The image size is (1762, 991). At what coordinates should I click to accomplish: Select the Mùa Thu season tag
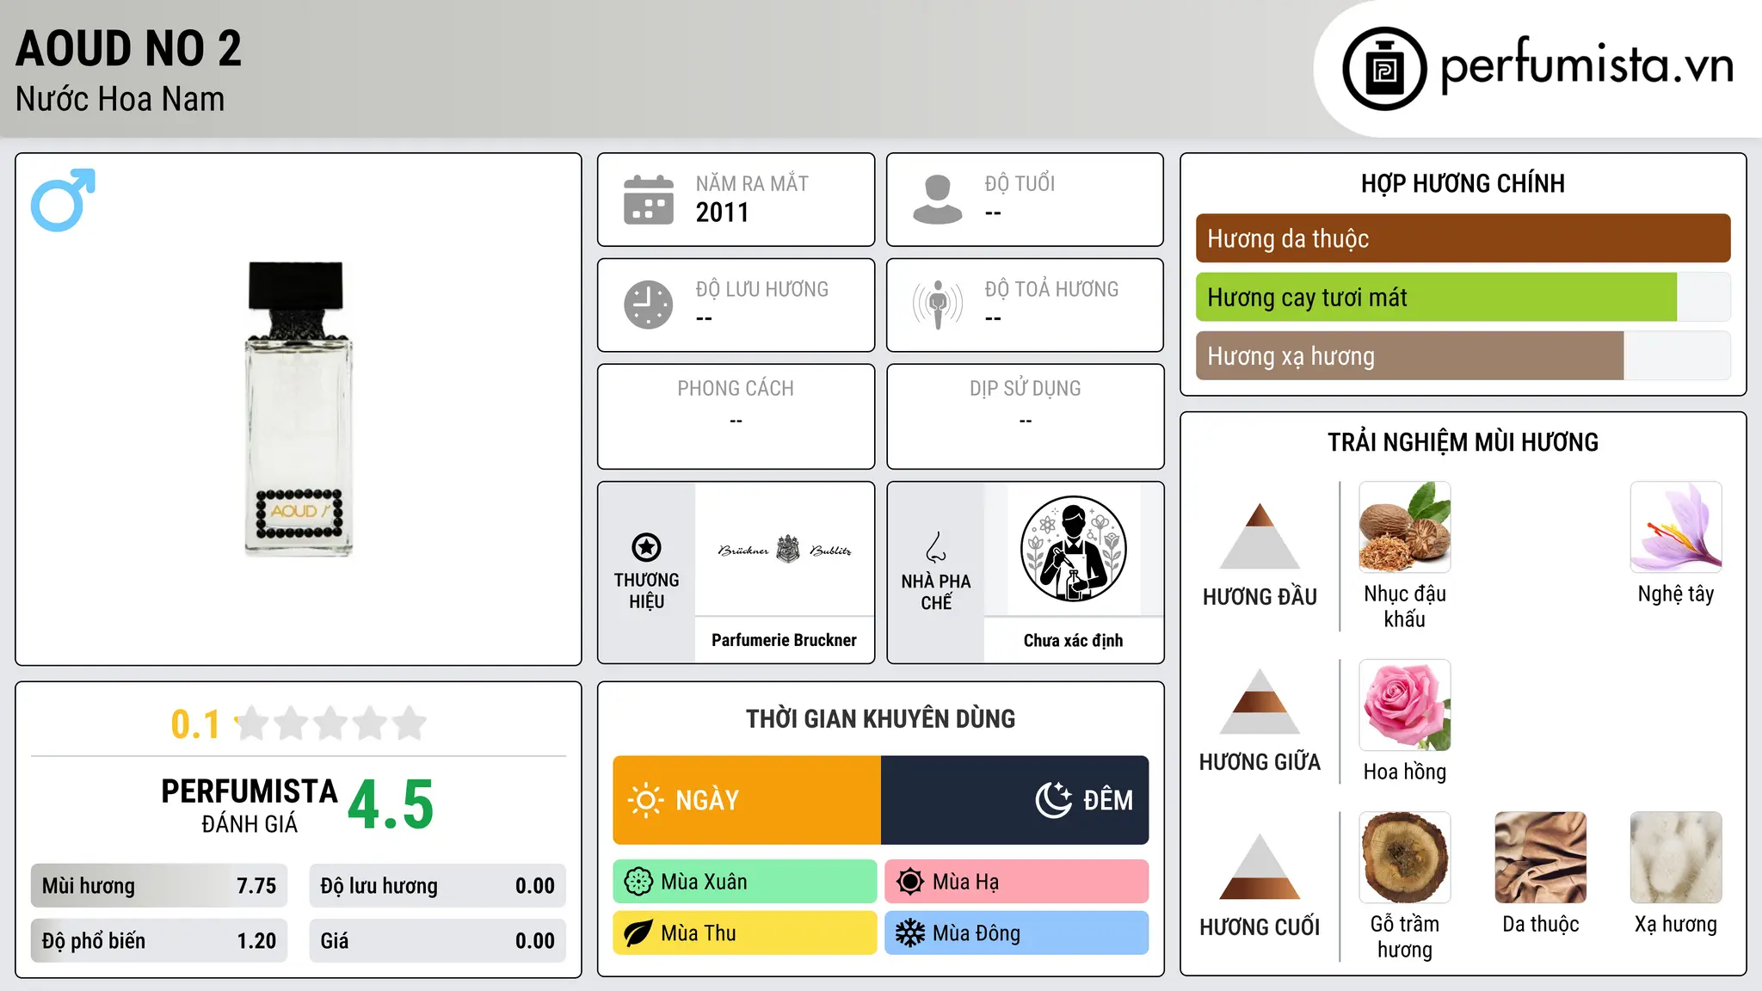[745, 933]
